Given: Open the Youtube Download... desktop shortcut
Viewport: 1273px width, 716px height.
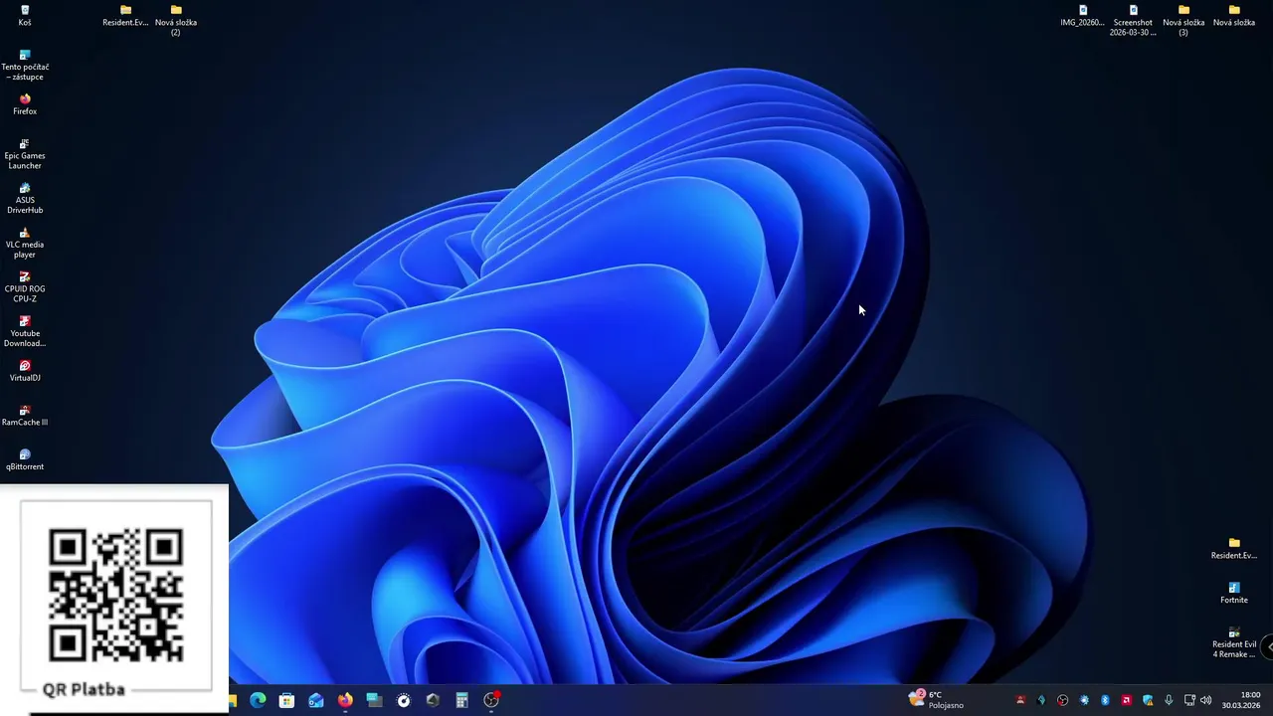Looking at the screenshot, I should (x=25, y=331).
